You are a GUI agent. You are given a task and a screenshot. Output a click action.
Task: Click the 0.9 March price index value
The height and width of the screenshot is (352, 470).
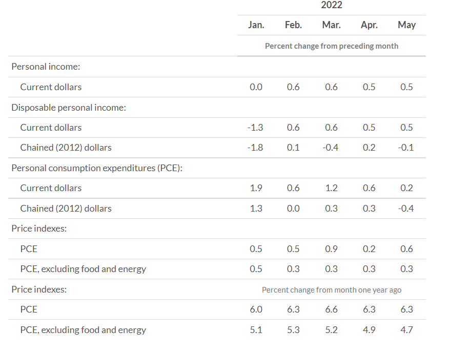tap(331, 249)
